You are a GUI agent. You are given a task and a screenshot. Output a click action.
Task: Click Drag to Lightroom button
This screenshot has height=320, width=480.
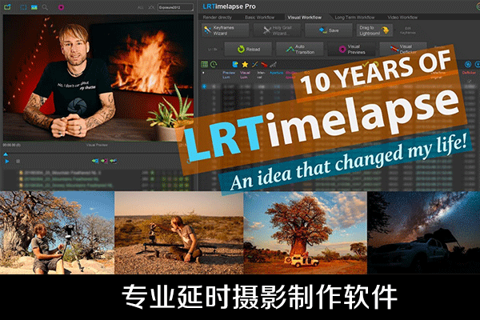click(374, 30)
